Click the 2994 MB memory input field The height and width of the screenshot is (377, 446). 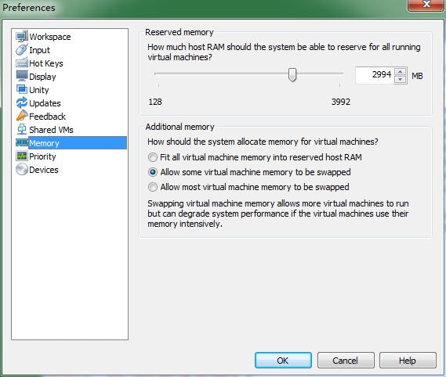coord(375,75)
